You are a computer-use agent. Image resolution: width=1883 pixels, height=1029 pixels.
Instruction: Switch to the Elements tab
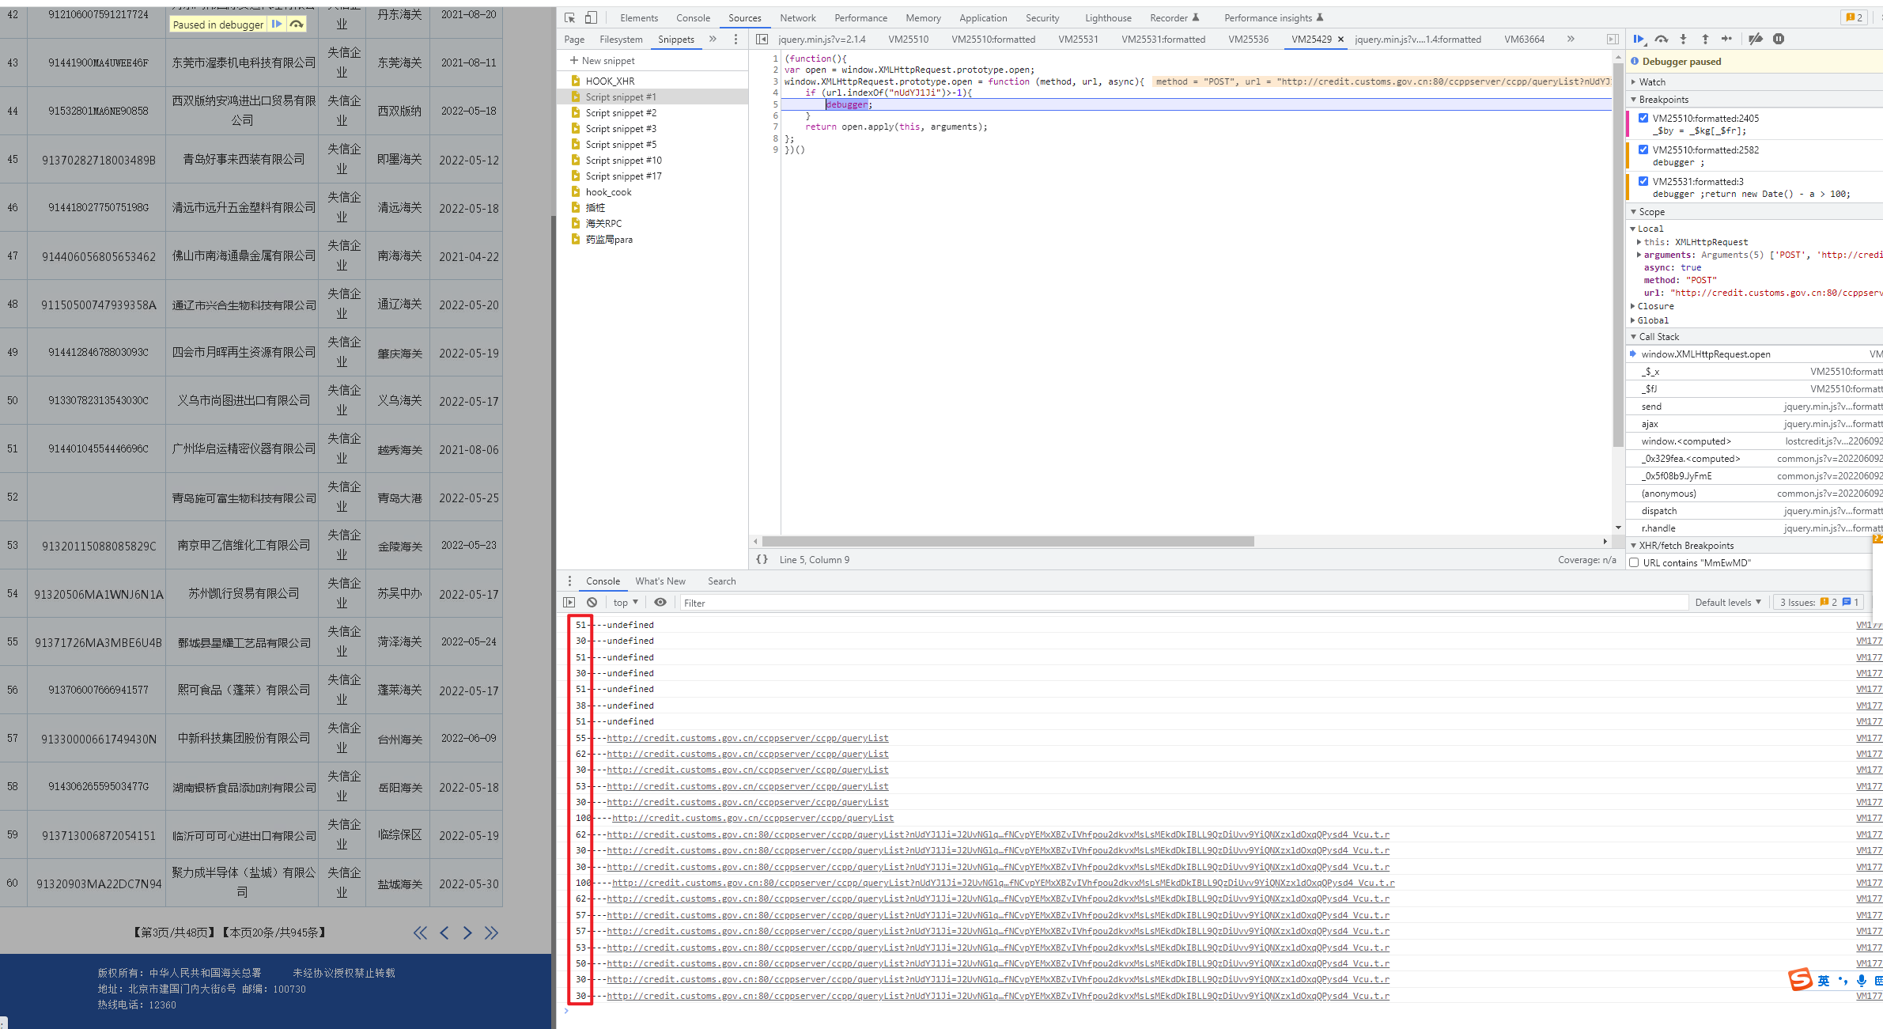coord(639,17)
